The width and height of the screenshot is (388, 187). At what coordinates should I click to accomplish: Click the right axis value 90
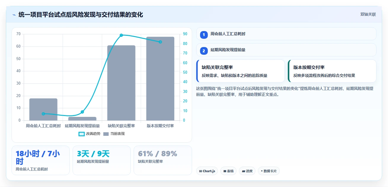[185, 34]
